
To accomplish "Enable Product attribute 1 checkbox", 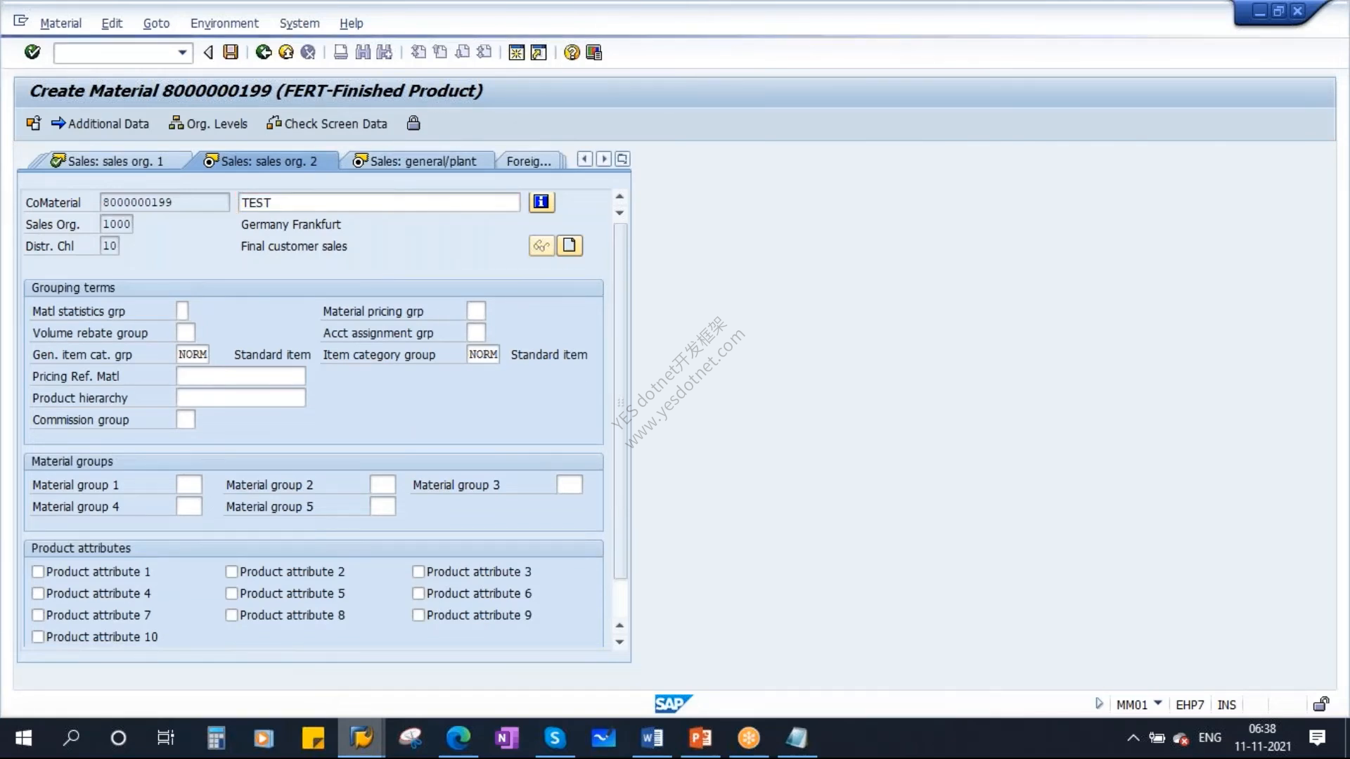I will click(x=38, y=572).
